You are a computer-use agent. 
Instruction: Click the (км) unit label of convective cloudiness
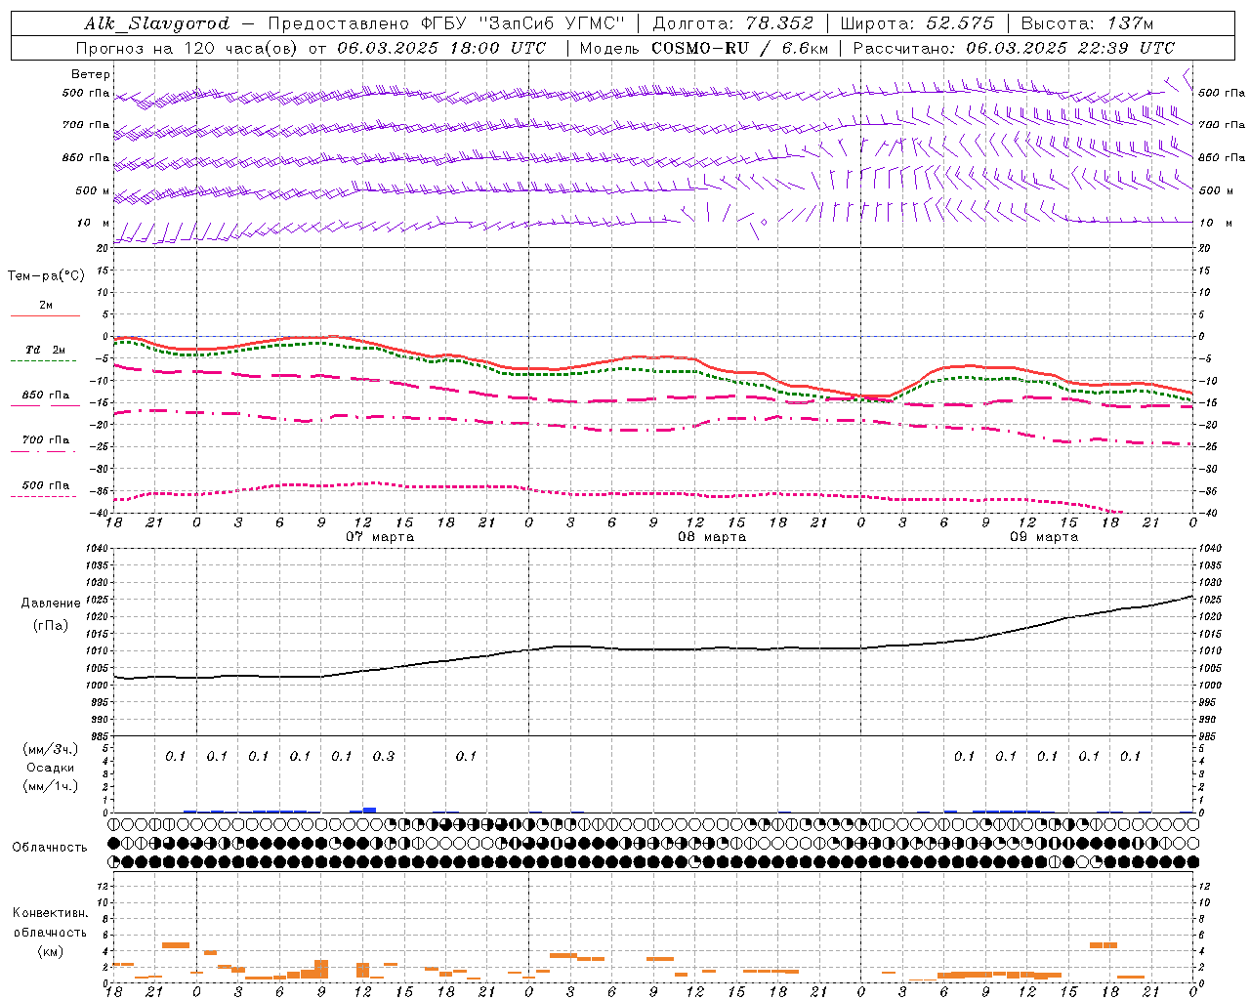pos(50,951)
